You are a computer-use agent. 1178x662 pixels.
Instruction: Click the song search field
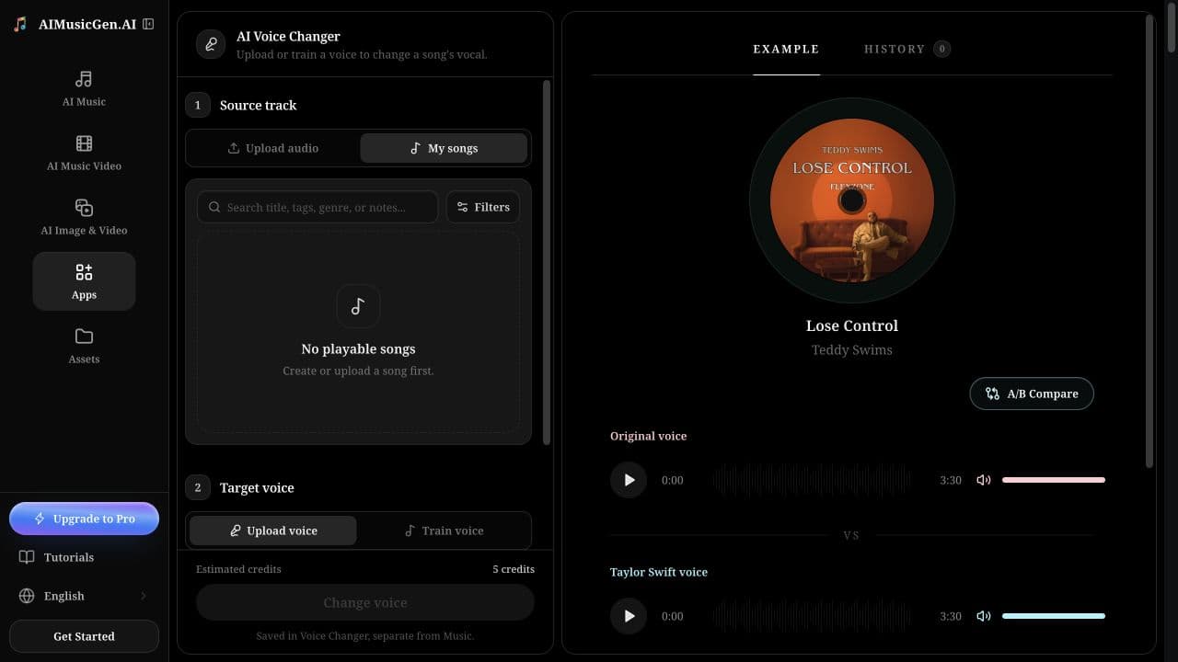(318, 207)
